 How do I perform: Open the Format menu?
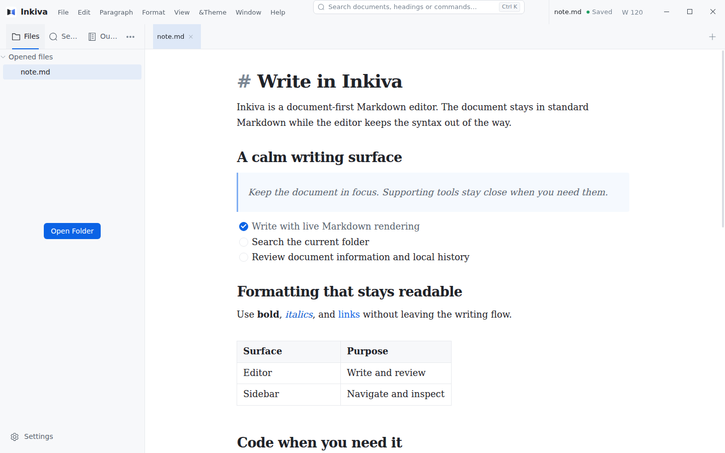154,12
